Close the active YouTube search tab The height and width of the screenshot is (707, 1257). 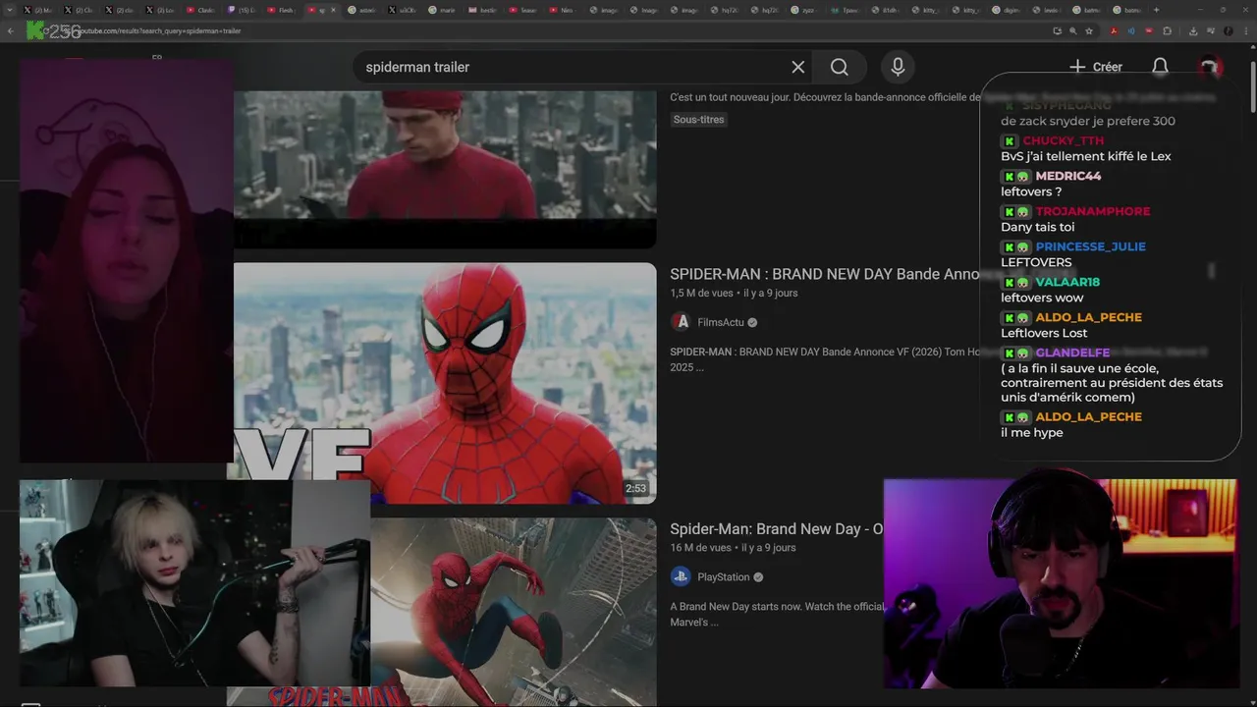coord(334,10)
